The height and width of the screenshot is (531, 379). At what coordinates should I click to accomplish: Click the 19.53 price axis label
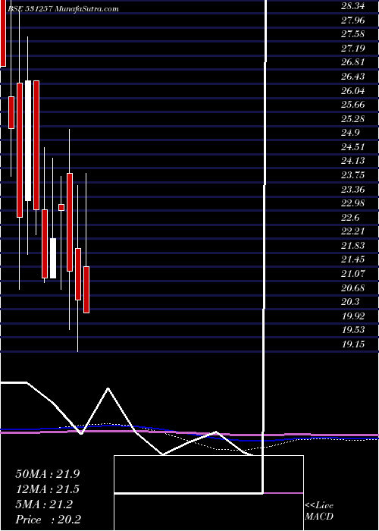(352, 330)
